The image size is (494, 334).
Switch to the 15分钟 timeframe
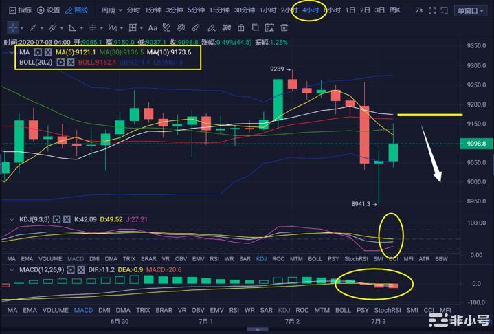(x=219, y=10)
